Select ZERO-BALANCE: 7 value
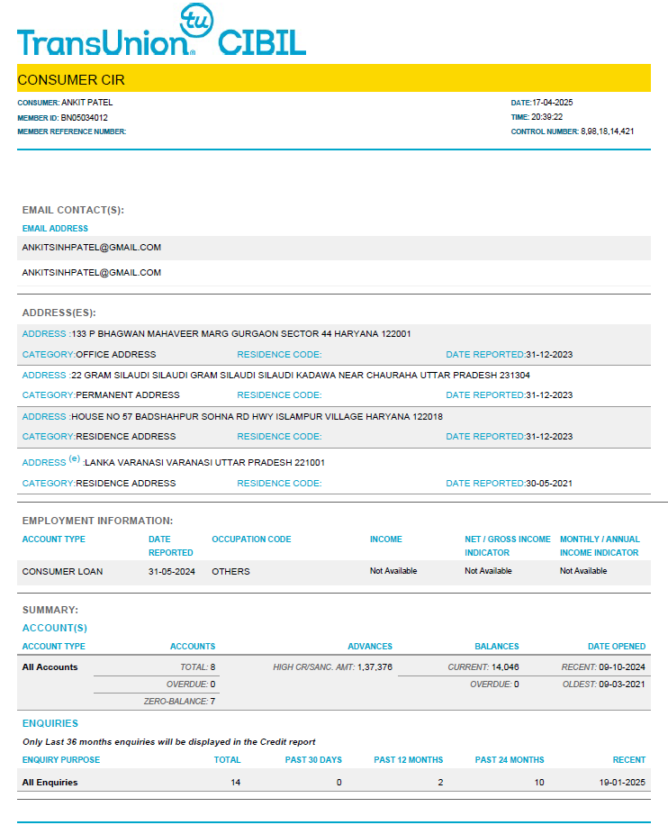The image size is (668, 825). point(179,702)
